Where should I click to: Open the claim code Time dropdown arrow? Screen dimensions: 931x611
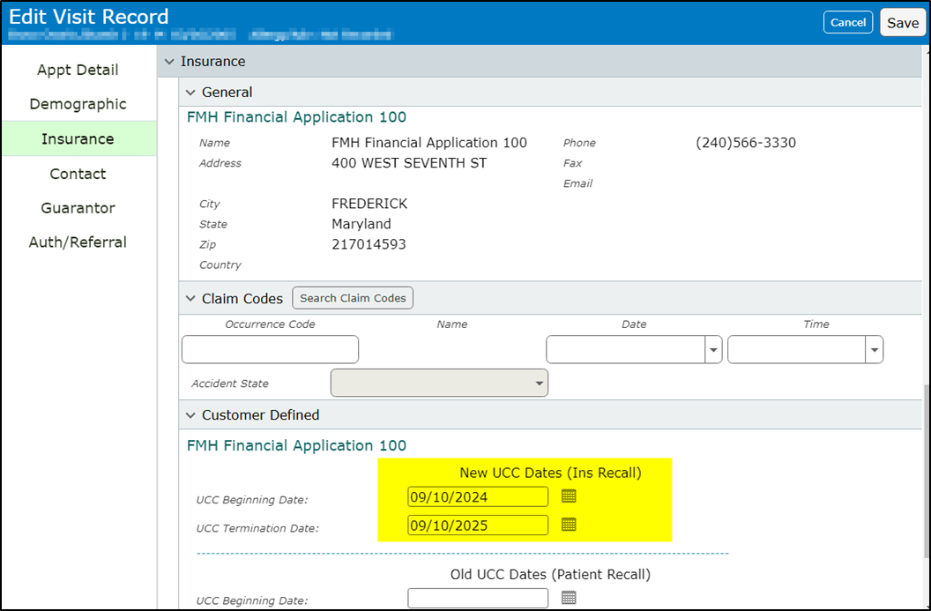click(x=874, y=350)
